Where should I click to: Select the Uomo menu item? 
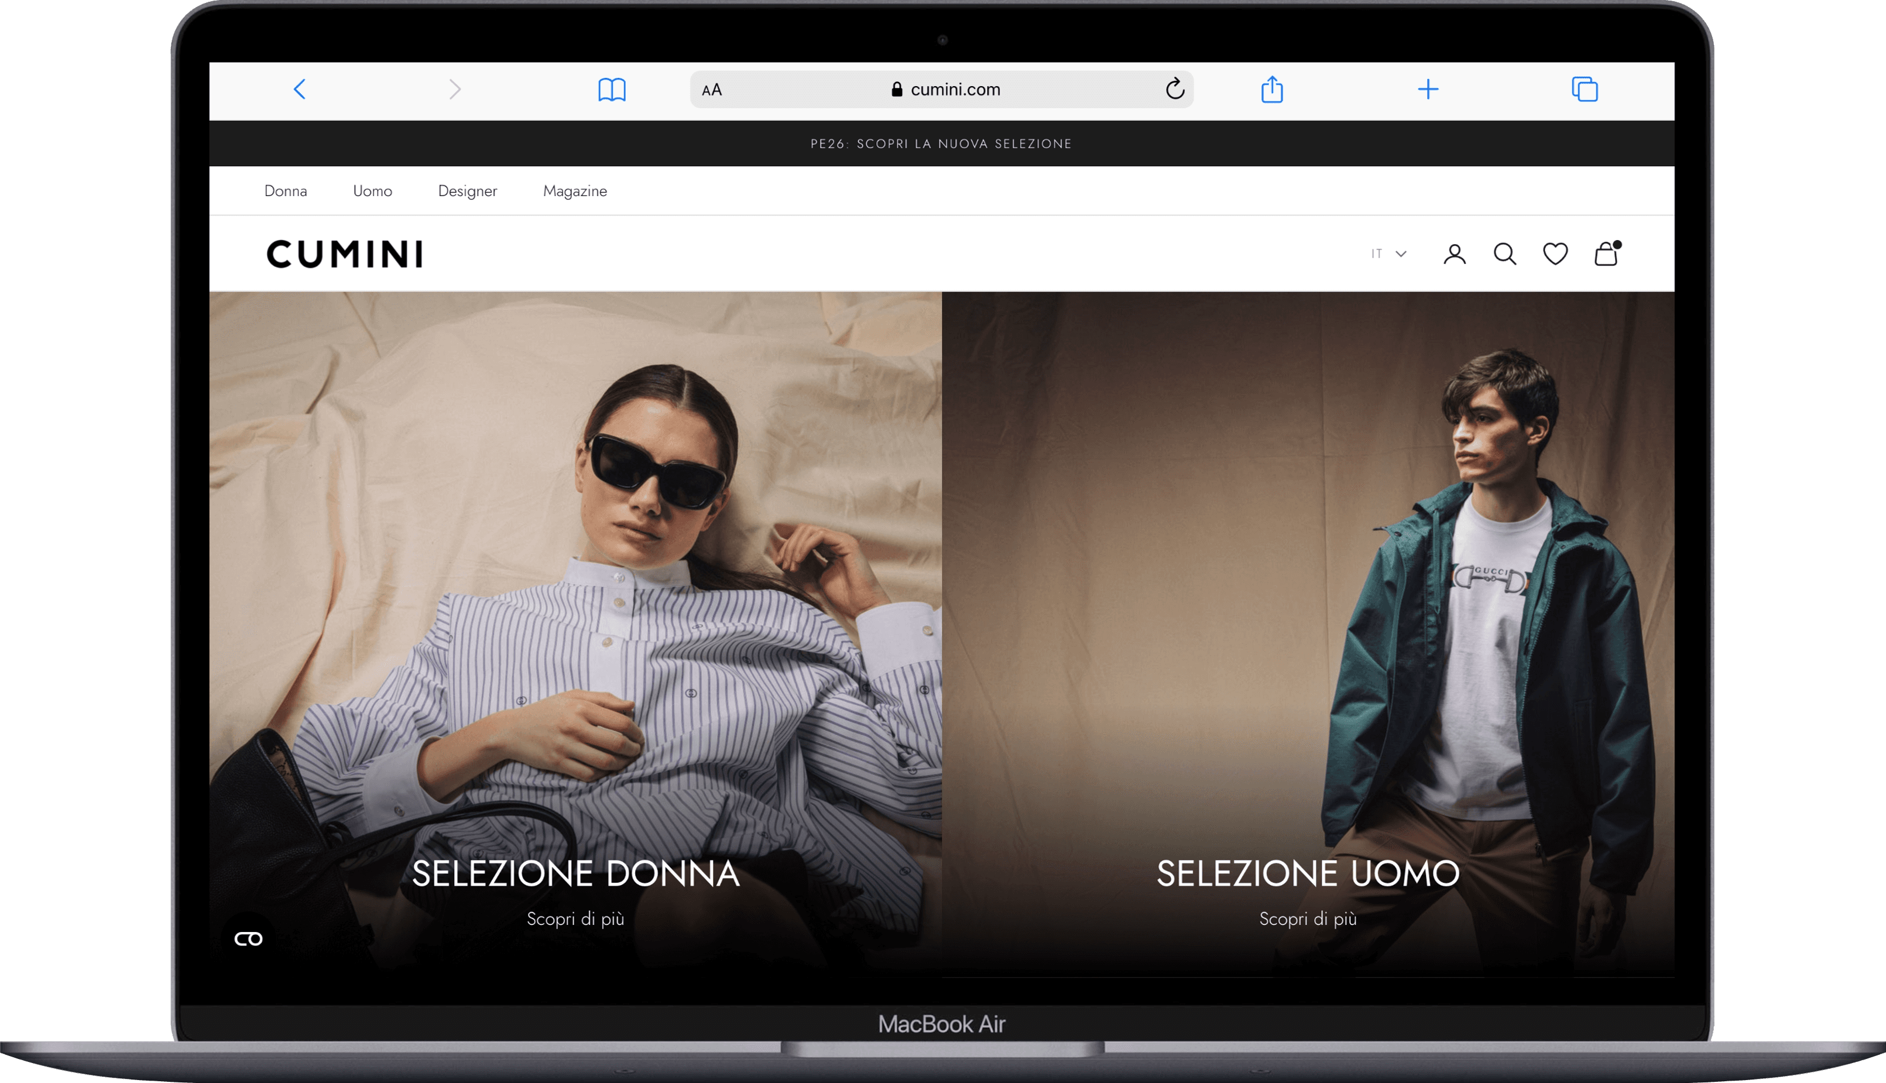coord(372,190)
